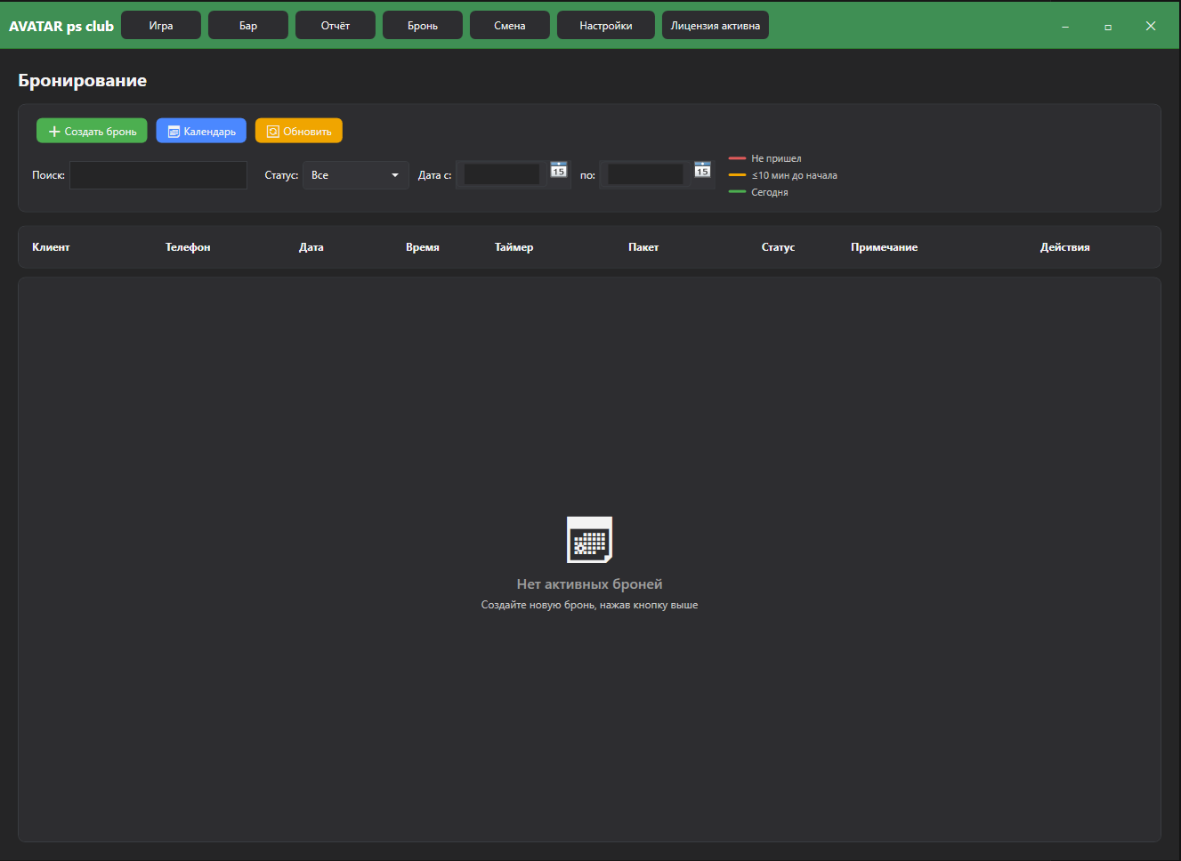Click the refresh icon on Обновить button

[x=273, y=132]
